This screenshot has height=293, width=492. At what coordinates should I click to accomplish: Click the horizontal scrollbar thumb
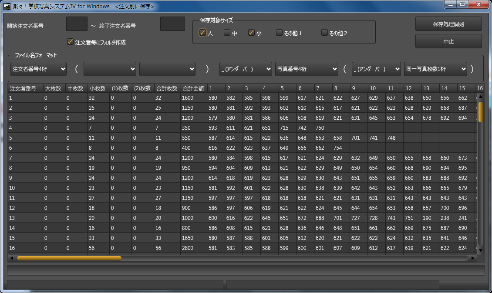click(69, 258)
